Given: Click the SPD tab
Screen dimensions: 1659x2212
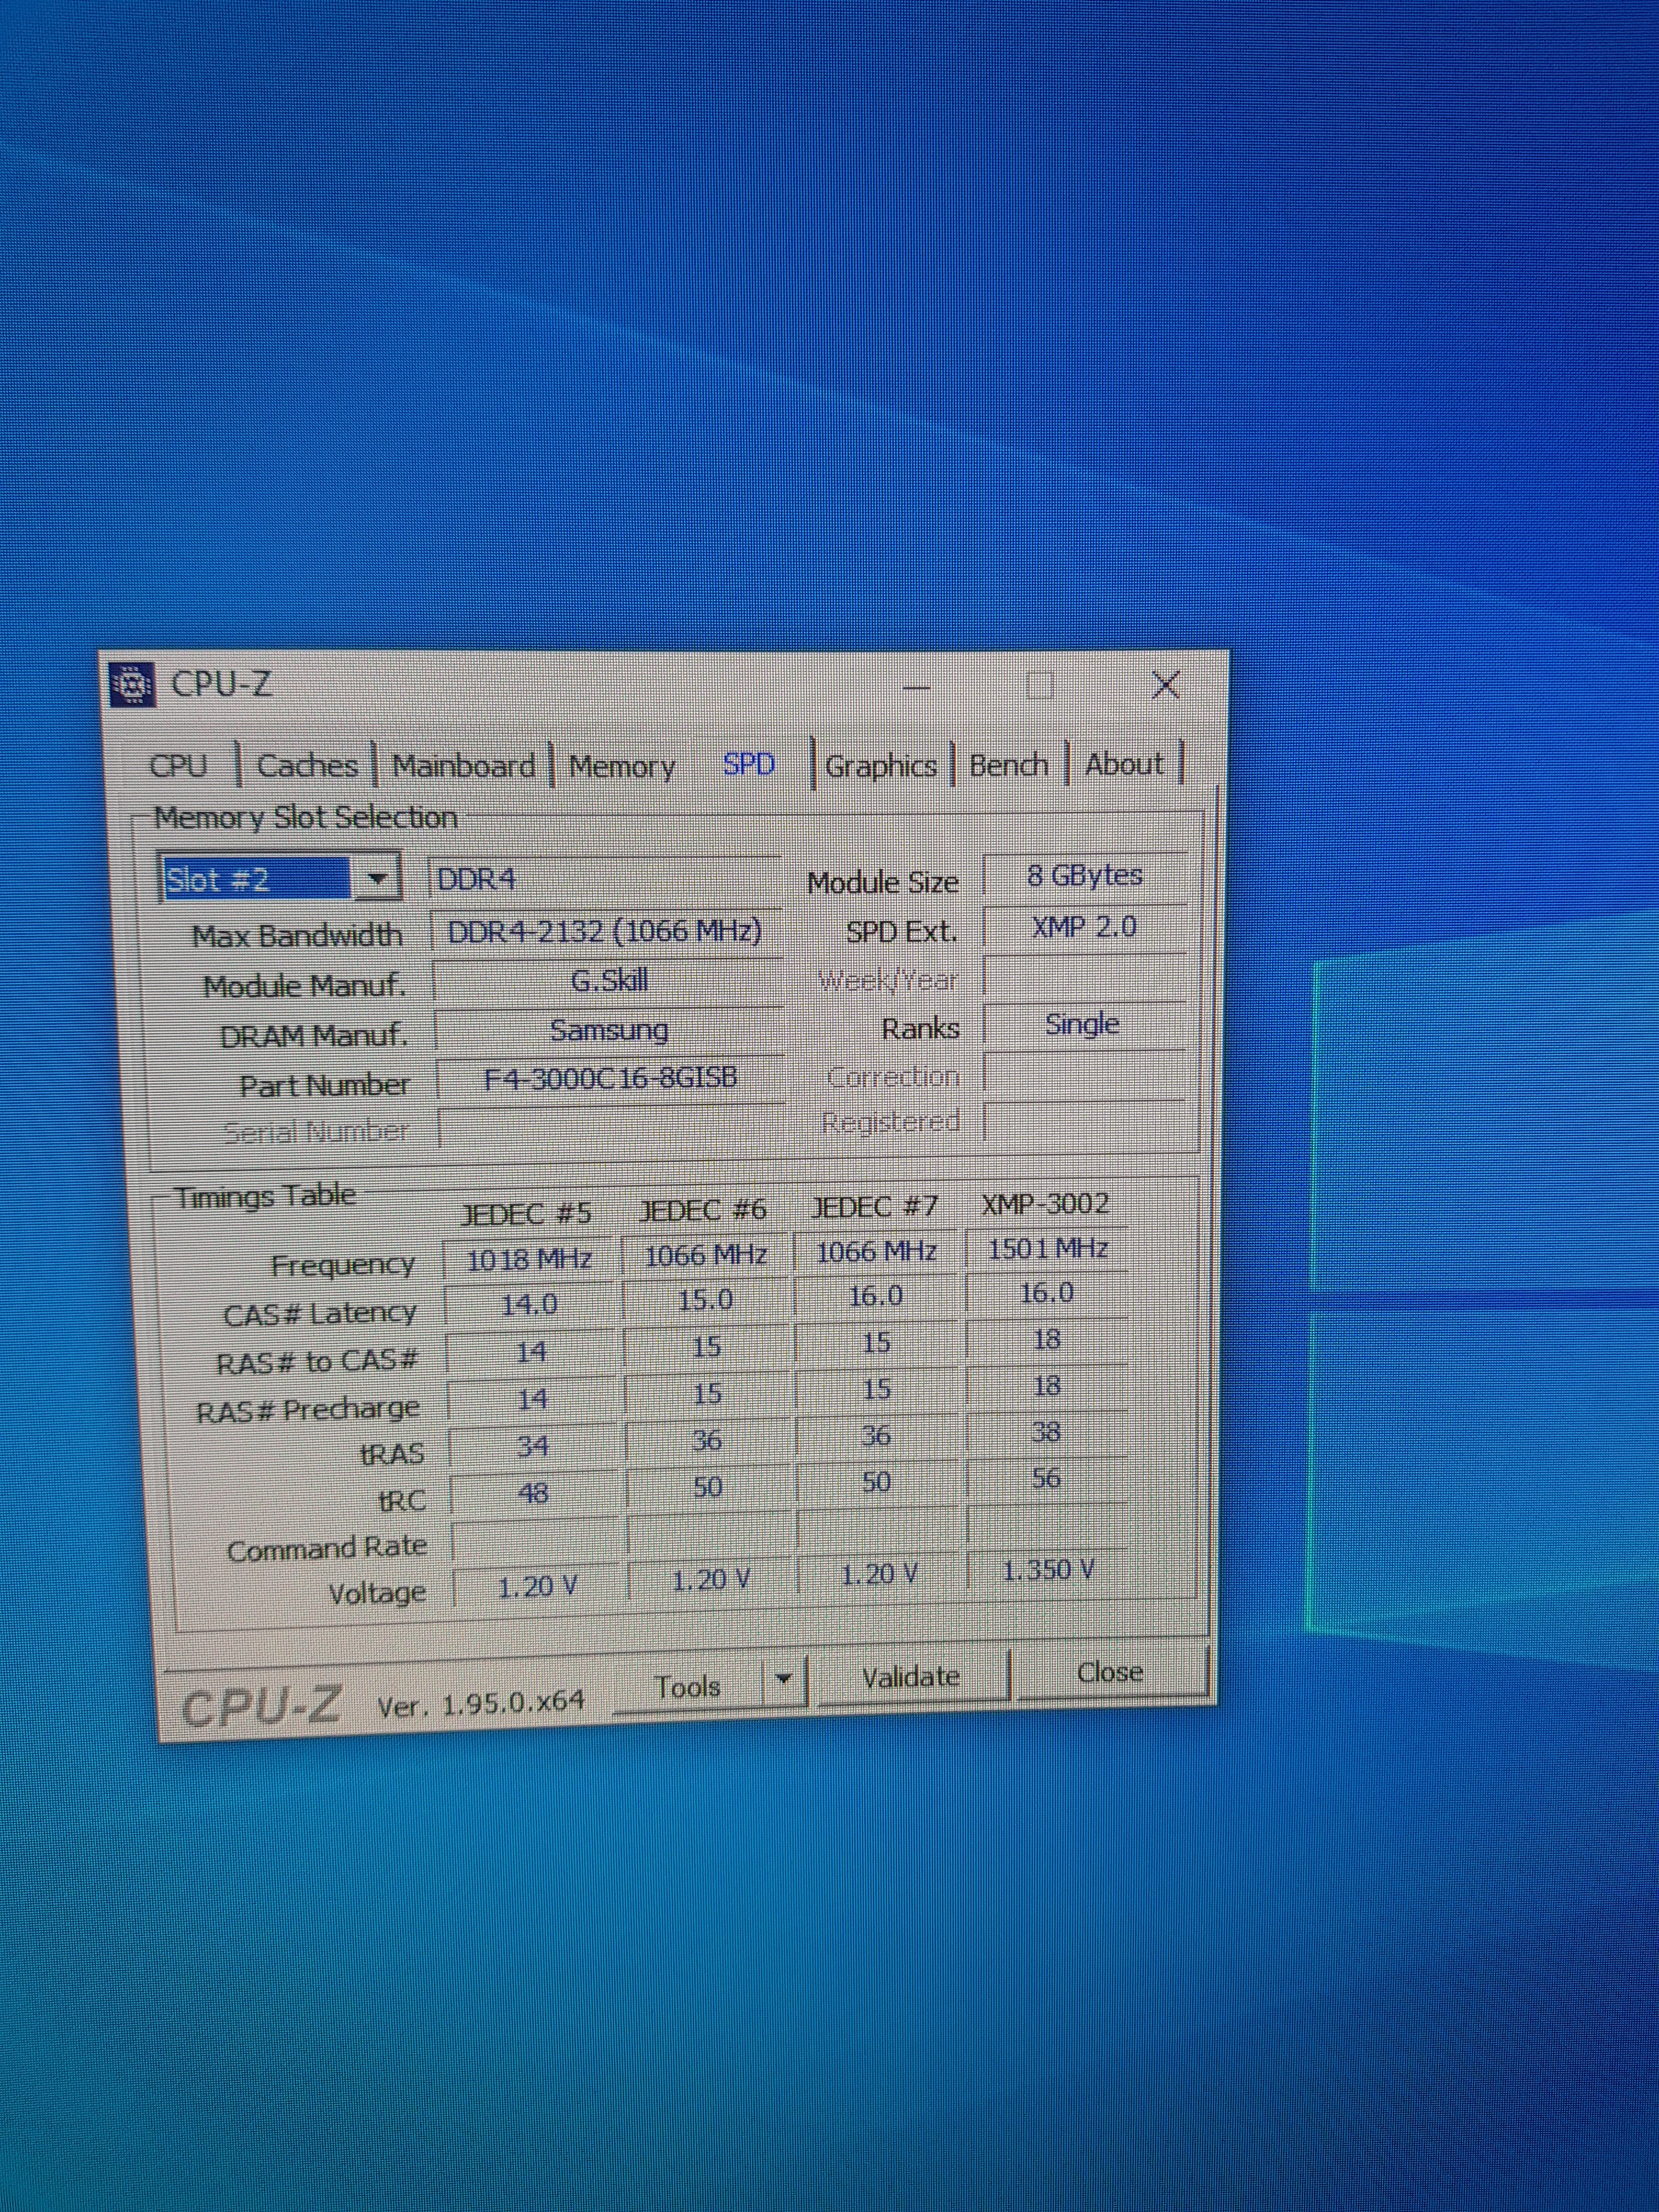Looking at the screenshot, I should coord(749,765).
